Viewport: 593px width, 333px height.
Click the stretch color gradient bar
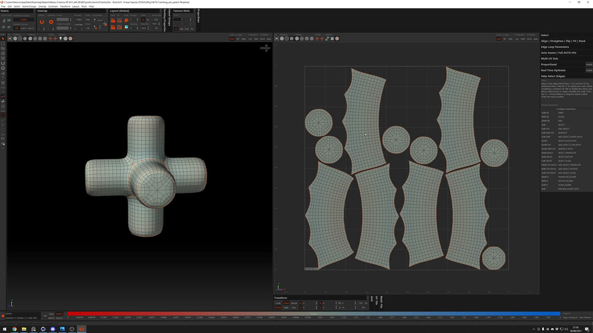click(313, 314)
